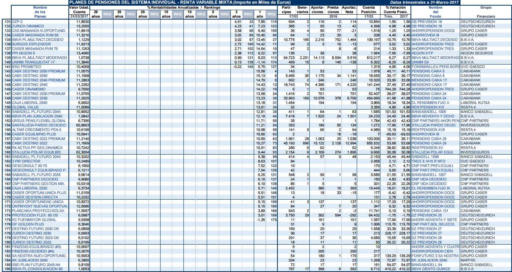Click fund name 'FONSMANLLEU PENS.BORS'
Viewport: 512px width, 272px height.
coord(436,67)
